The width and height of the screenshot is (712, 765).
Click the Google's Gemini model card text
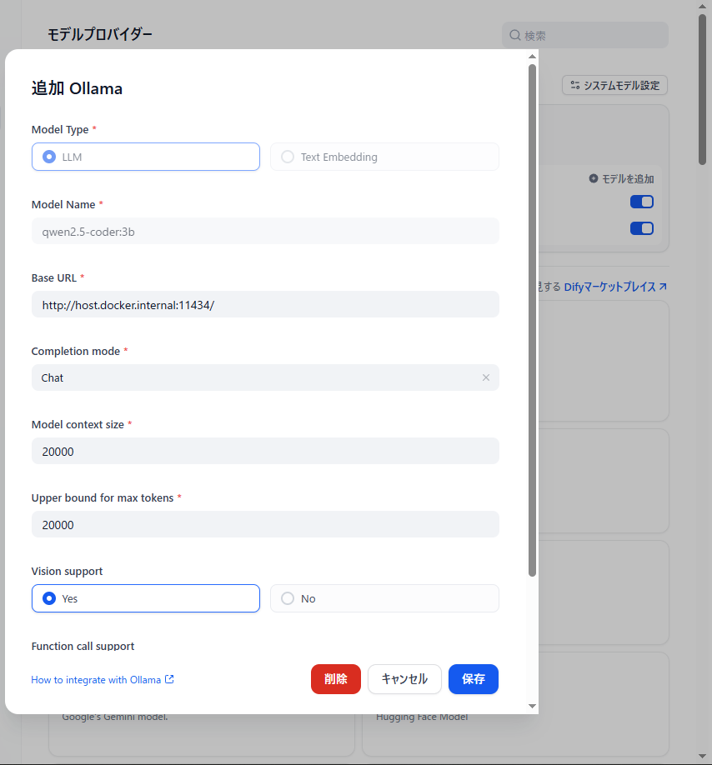(115, 717)
